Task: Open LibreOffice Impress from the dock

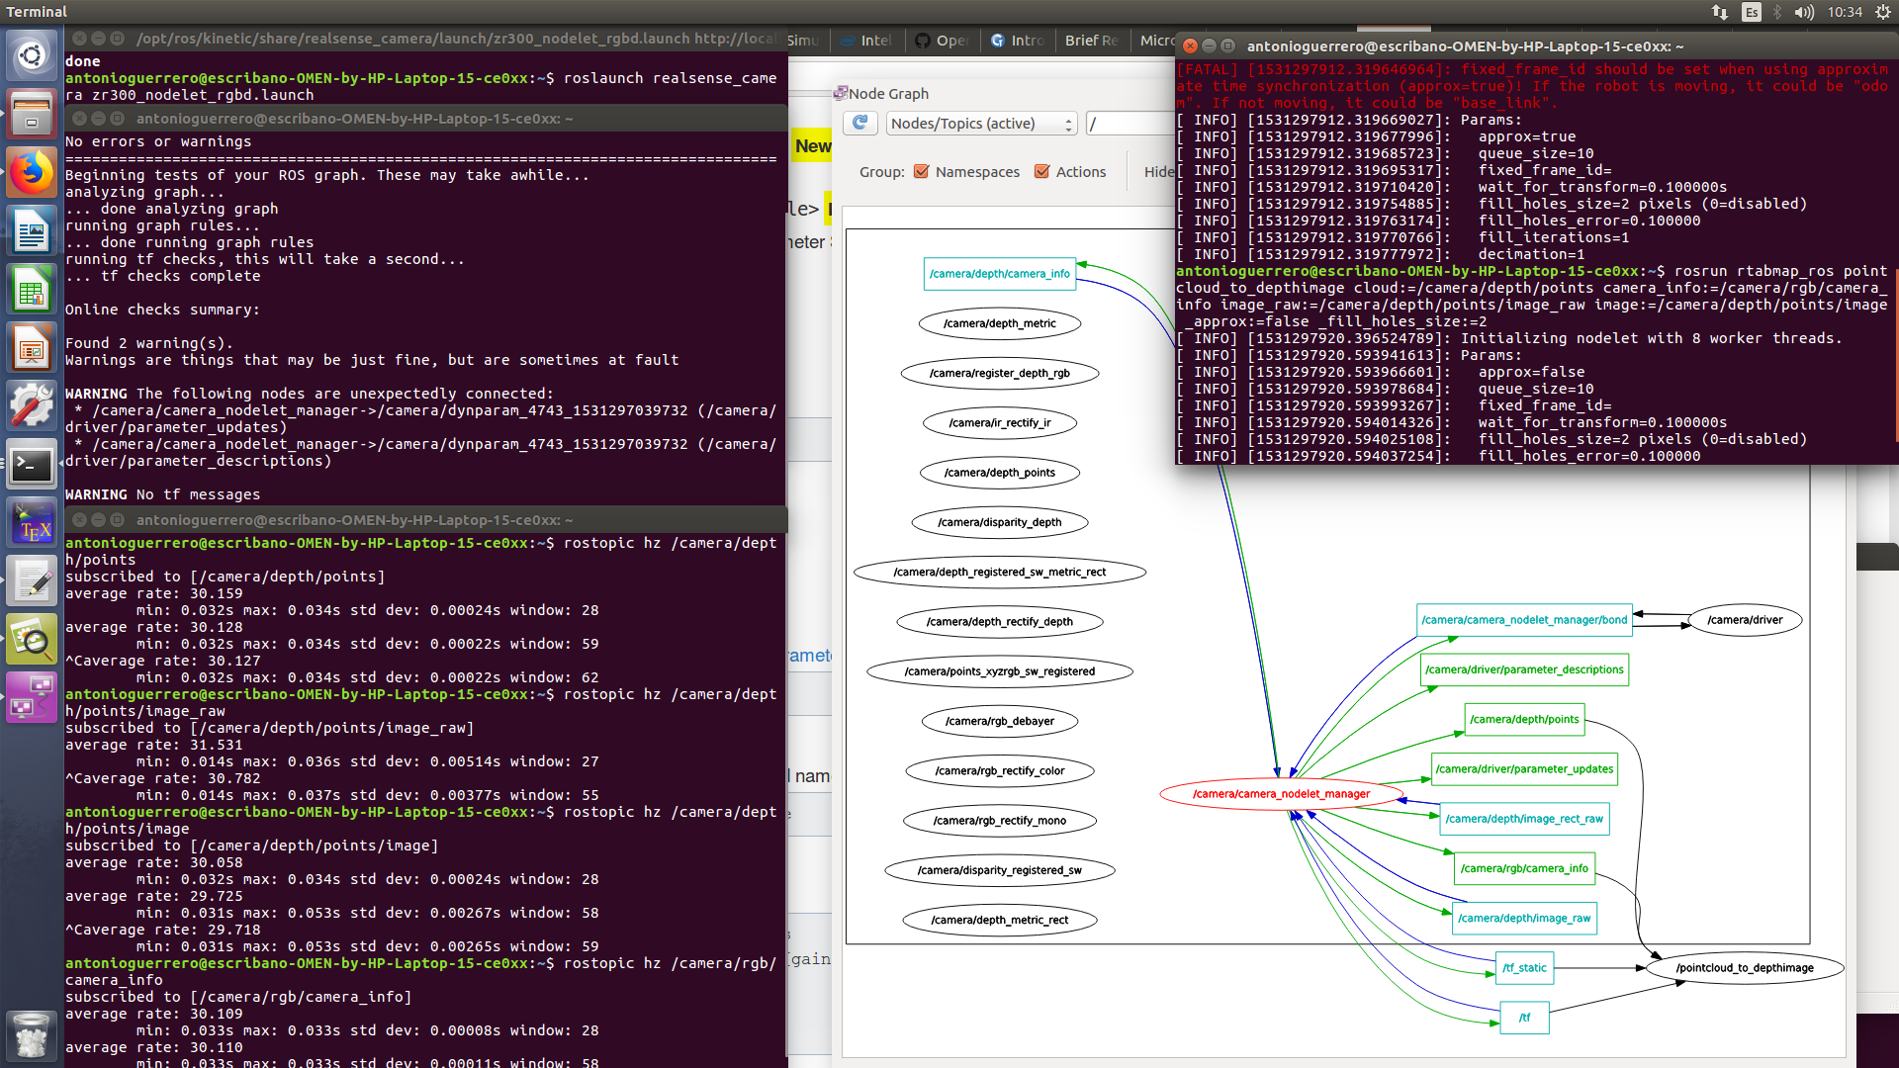Action: [x=32, y=347]
